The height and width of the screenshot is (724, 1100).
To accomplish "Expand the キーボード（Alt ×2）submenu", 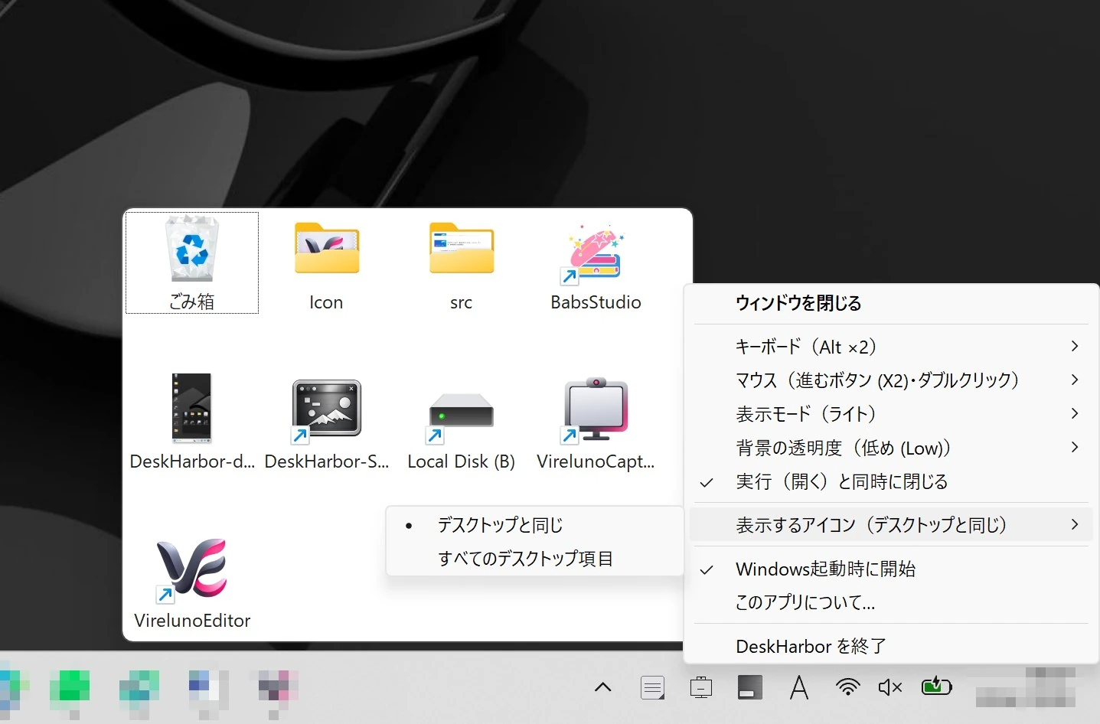I will click(x=891, y=347).
